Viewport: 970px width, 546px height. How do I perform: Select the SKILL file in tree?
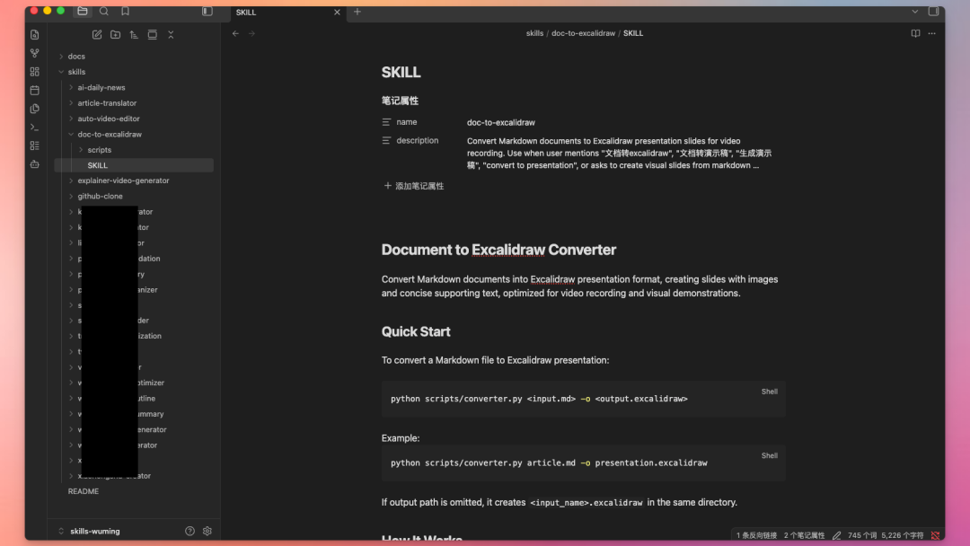pyautogui.click(x=134, y=165)
